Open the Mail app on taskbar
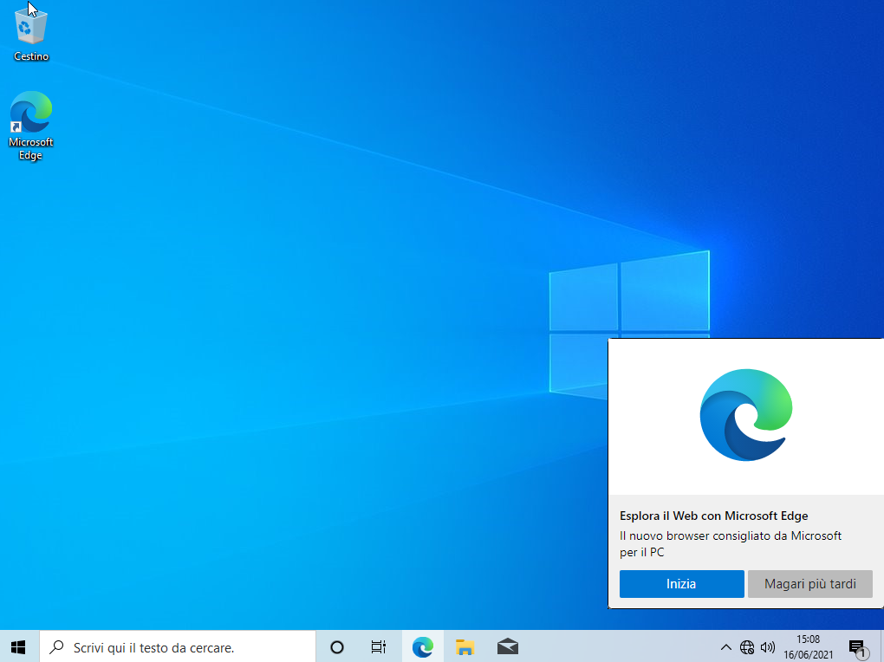 pyautogui.click(x=507, y=646)
